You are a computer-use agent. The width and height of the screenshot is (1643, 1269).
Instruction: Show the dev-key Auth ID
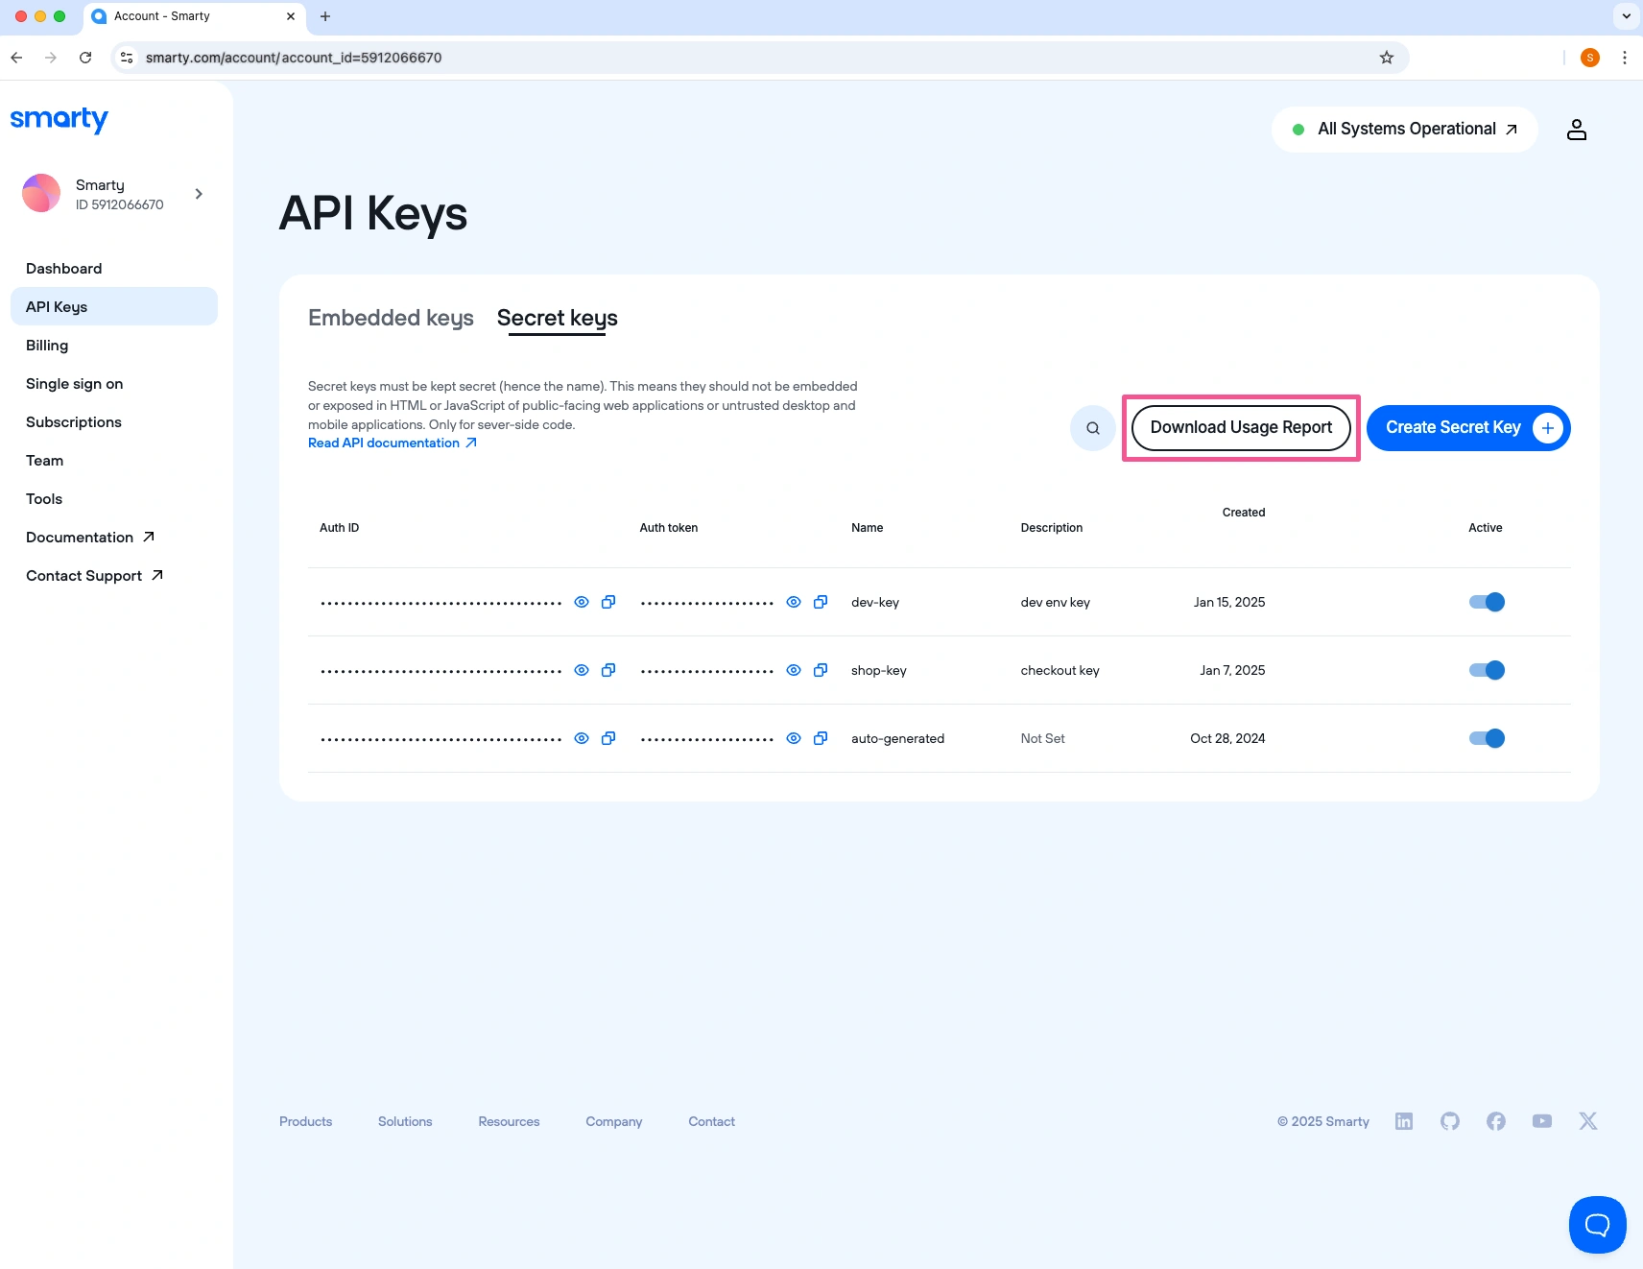point(582,602)
